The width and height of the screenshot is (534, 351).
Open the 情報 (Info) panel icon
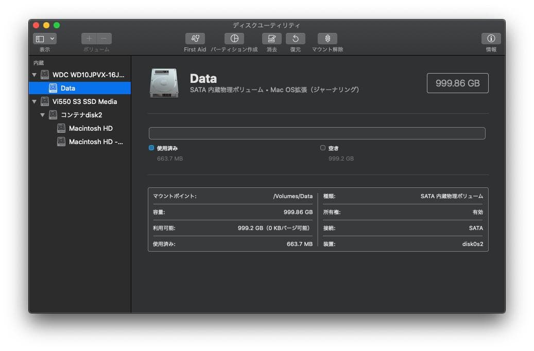click(491, 39)
